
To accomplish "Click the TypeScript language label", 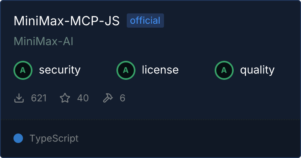I will 54,139.
